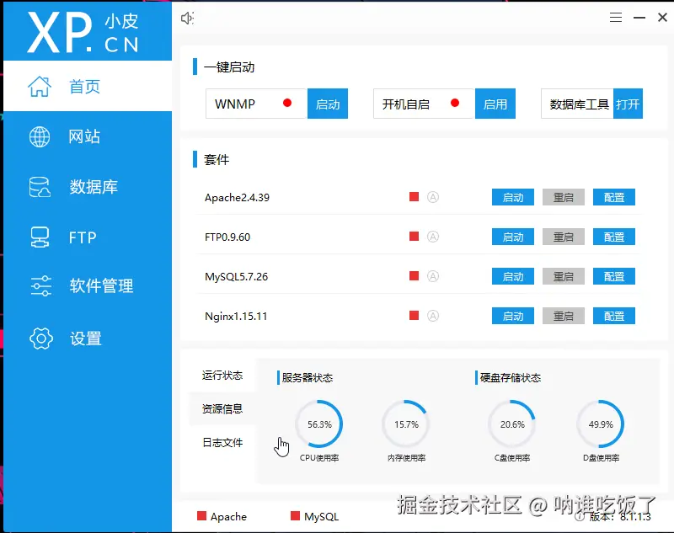This screenshot has height=533, width=674.
Task: Toggle auto-start circle for FTP0.9.60
Action: tap(433, 237)
